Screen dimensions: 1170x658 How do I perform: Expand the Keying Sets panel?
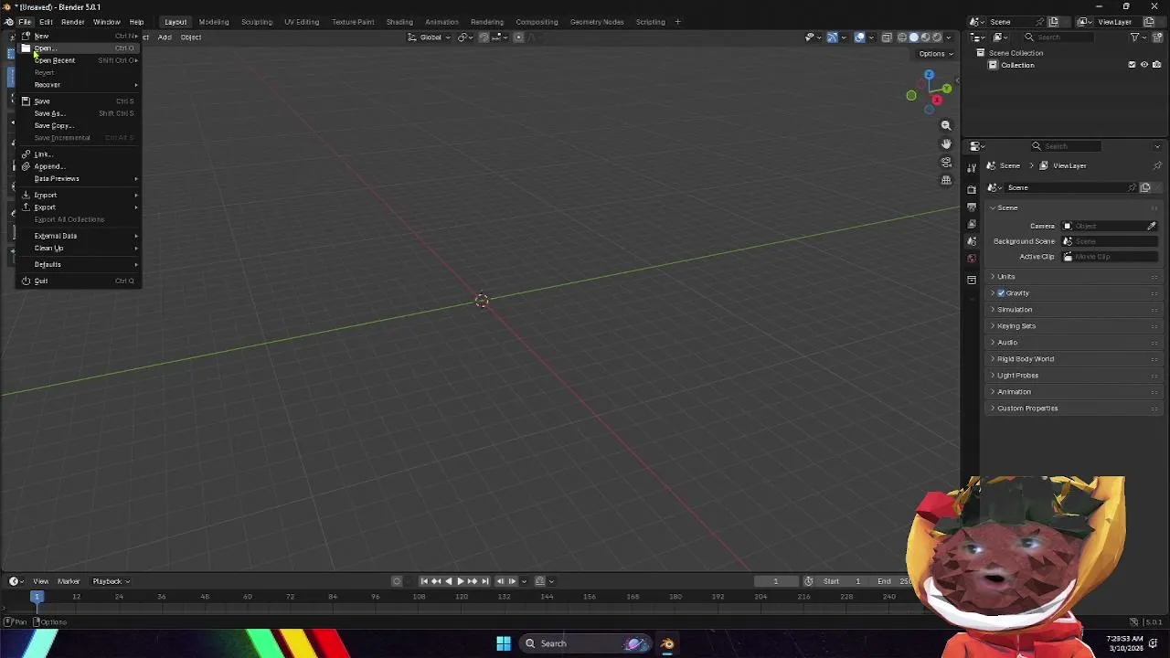1072,326
